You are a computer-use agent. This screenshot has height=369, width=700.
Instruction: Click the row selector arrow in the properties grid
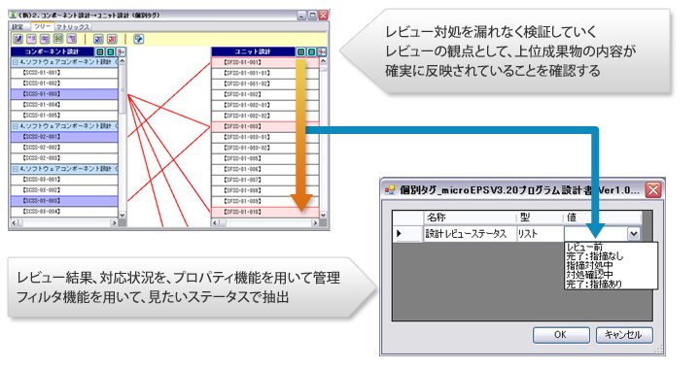tap(400, 233)
